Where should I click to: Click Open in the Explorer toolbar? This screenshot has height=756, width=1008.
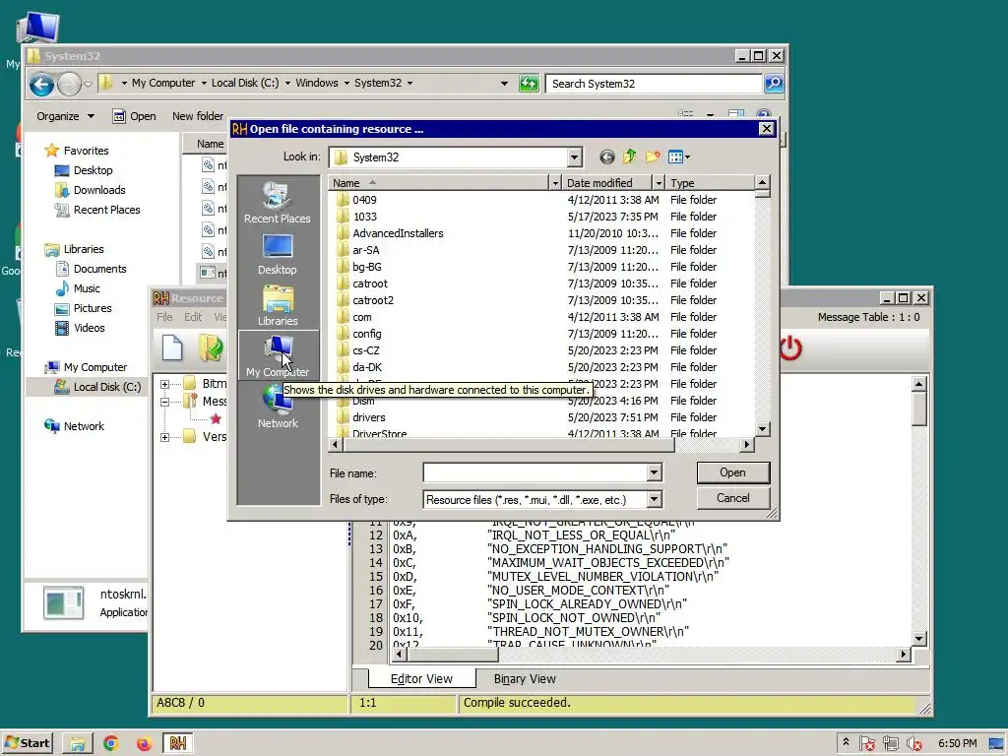tap(134, 116)
